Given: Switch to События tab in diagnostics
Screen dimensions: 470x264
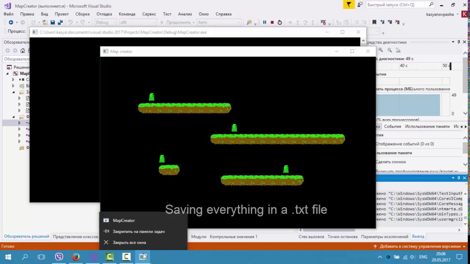Looking at the screenshot, I should pyautogui.click(x=393, y=126).
